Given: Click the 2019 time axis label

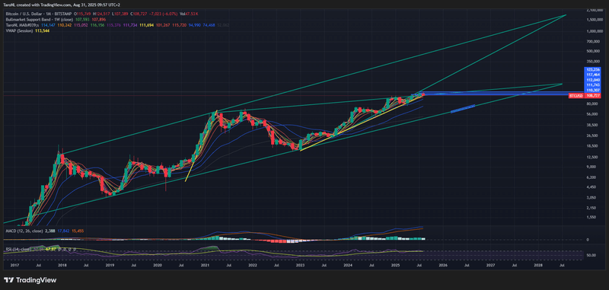Looking at the screenshot, I should click(x=110, y=266).
